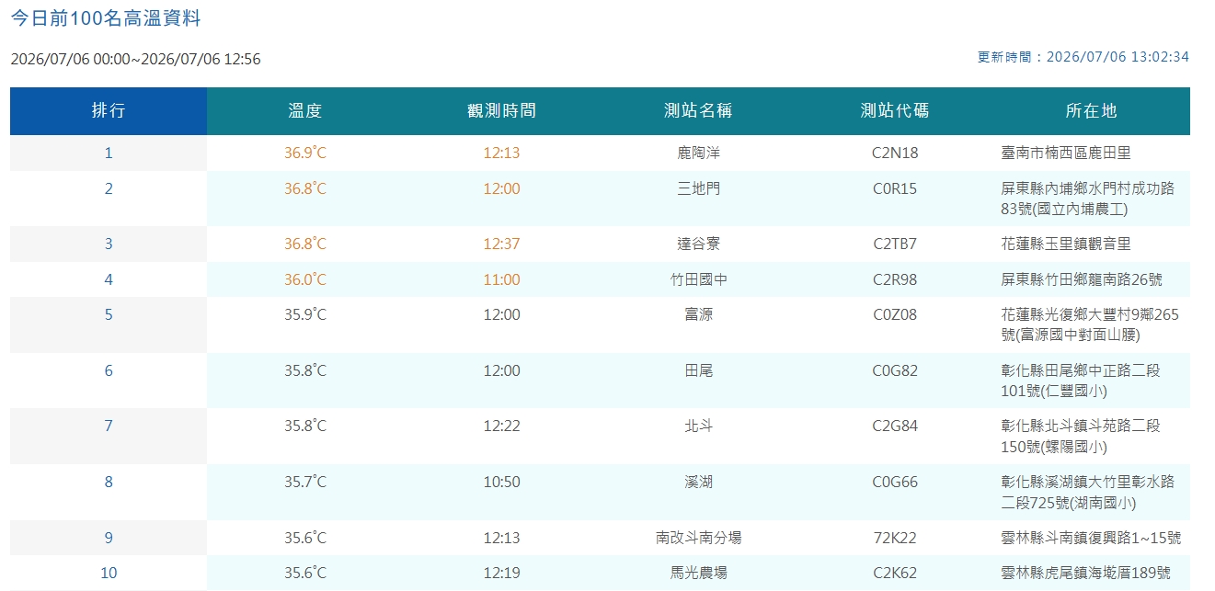Click observation time 10:50
1215x591 pixels.
tap(501, 481)
